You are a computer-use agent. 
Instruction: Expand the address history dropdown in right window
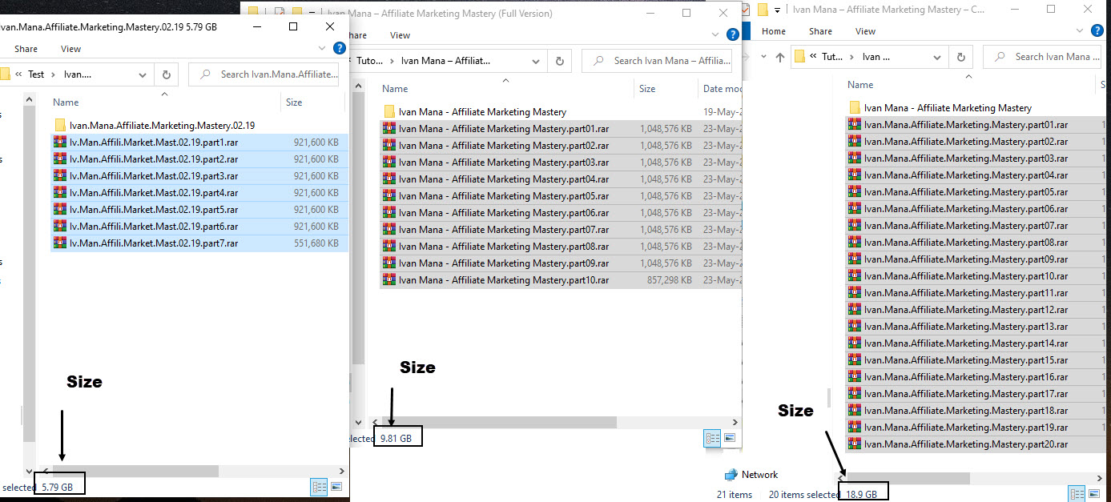point(936,57)
